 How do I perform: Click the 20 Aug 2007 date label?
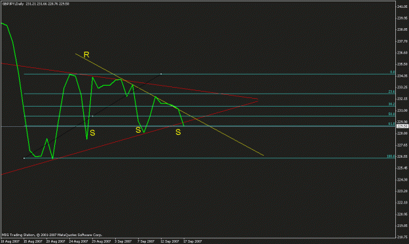click(x=56, y=241)
